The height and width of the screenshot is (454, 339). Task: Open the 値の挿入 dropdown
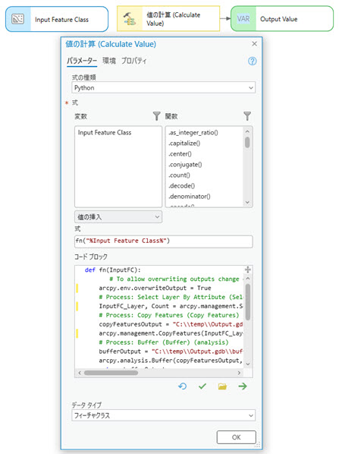pyautogui.click(x=118, y=217)
